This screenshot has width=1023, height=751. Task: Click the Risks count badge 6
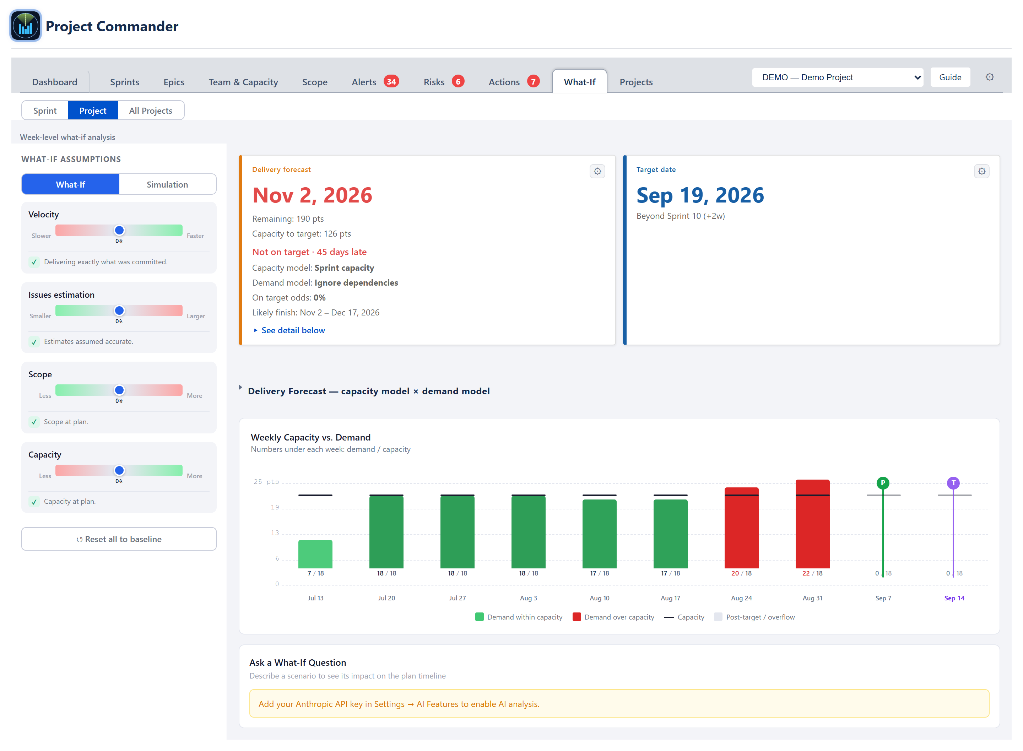[x=458, y=81]
